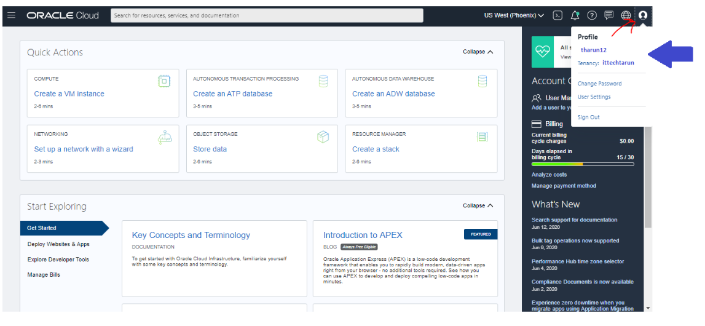Click the Compute chip icon
Image resolution: width=705 pixels, height=326 pixels.
[165, 81]
